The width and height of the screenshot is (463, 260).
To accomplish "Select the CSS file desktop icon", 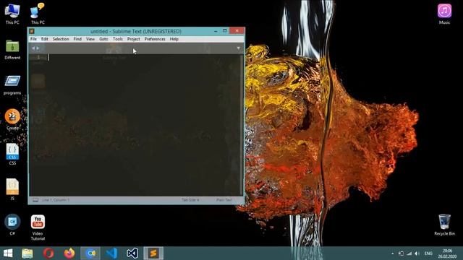I will (x=12, y=154).
